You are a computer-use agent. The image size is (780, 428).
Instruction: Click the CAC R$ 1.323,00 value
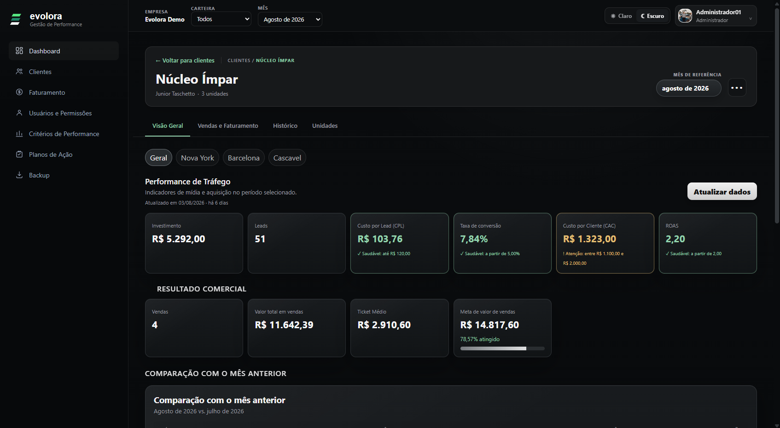[x=589, y=239]
